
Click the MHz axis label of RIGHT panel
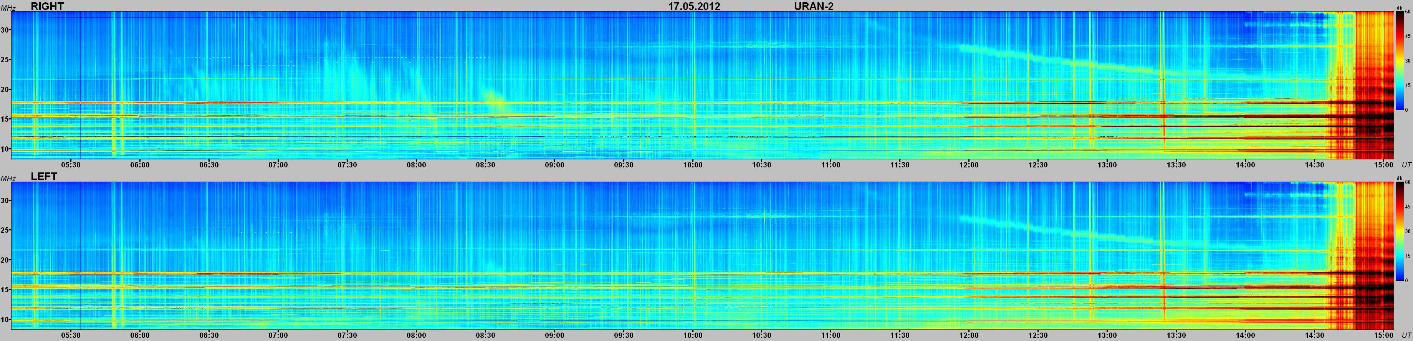click(x=8, y=8)
